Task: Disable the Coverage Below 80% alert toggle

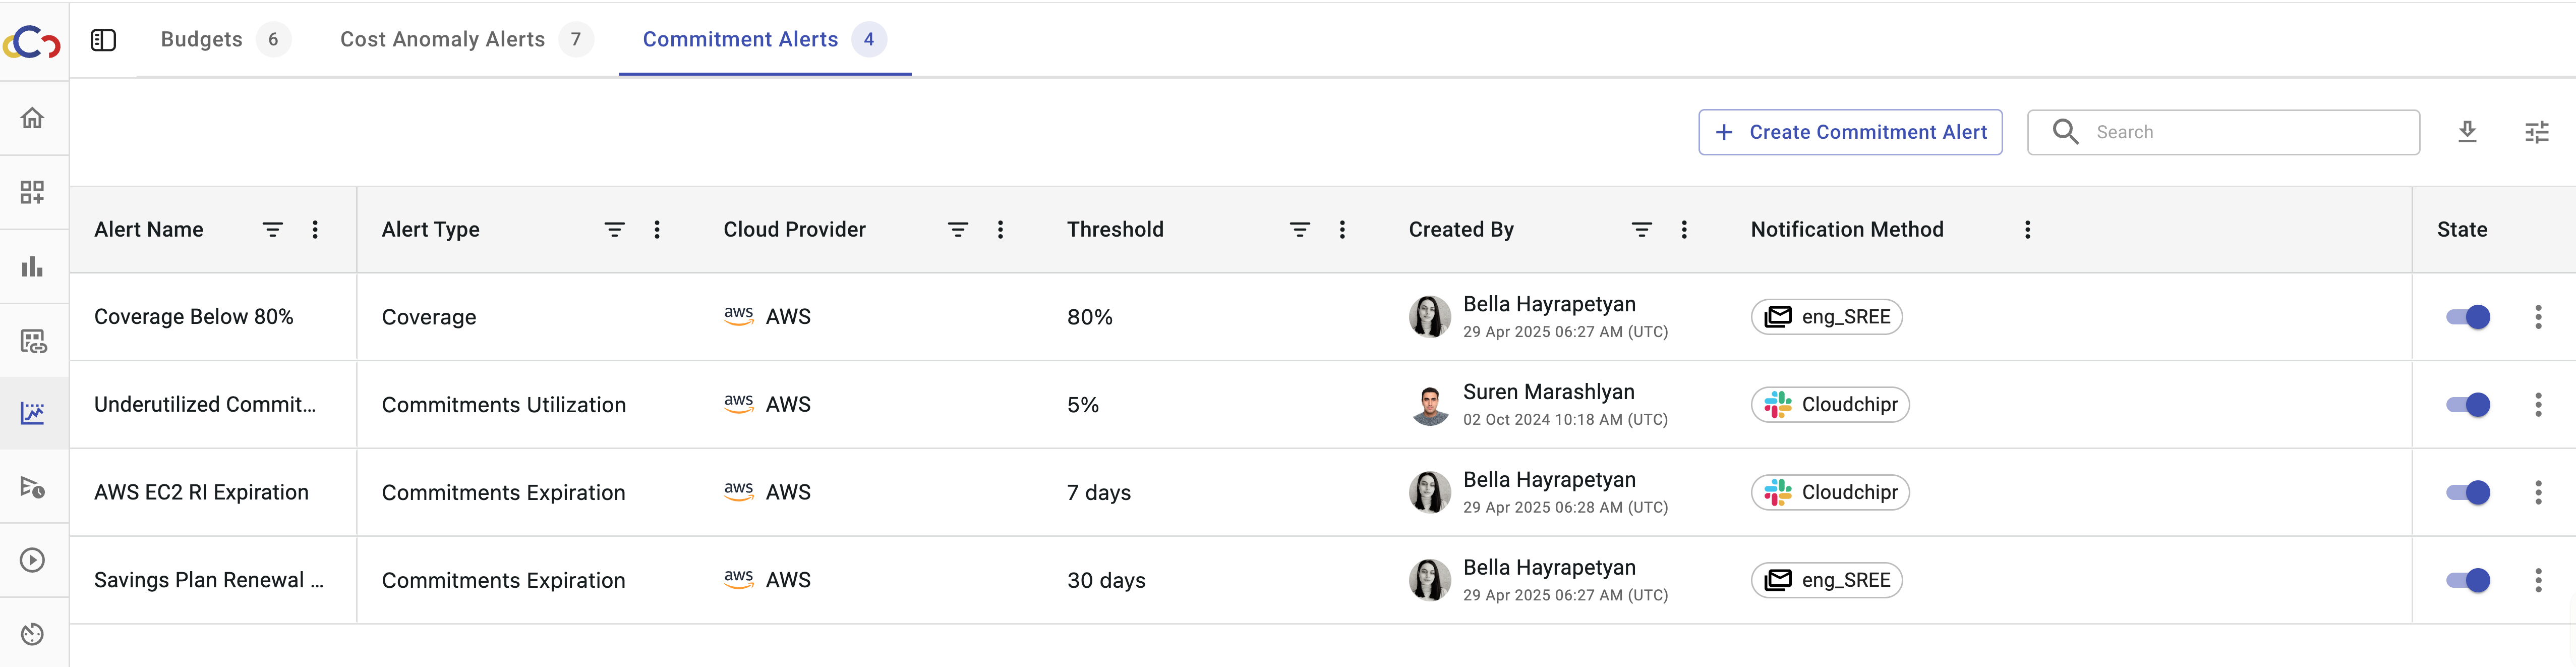Action: (2467, 317)
